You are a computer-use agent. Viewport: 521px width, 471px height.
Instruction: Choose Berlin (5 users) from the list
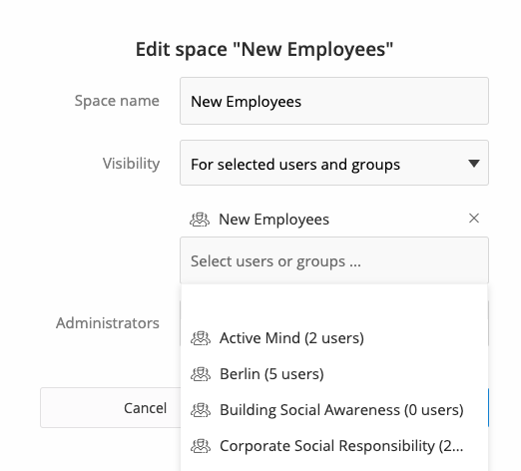[x=334, y=374]
